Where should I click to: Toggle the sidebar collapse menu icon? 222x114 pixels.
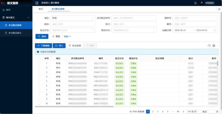37,3
